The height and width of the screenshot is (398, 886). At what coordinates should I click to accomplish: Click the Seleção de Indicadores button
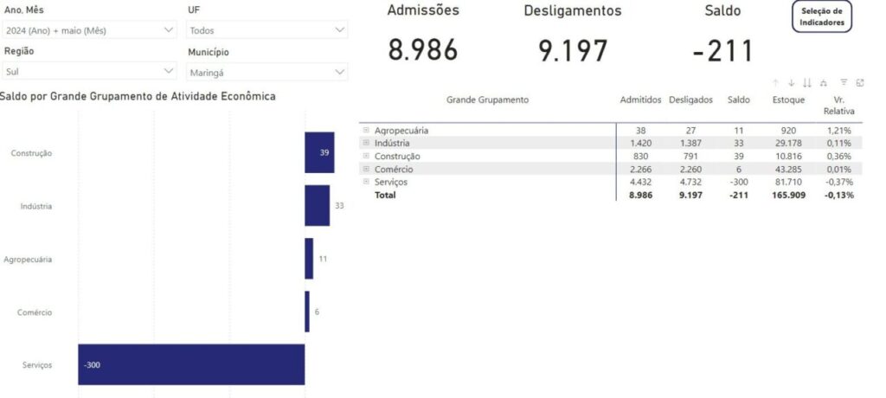pos(822,16)
